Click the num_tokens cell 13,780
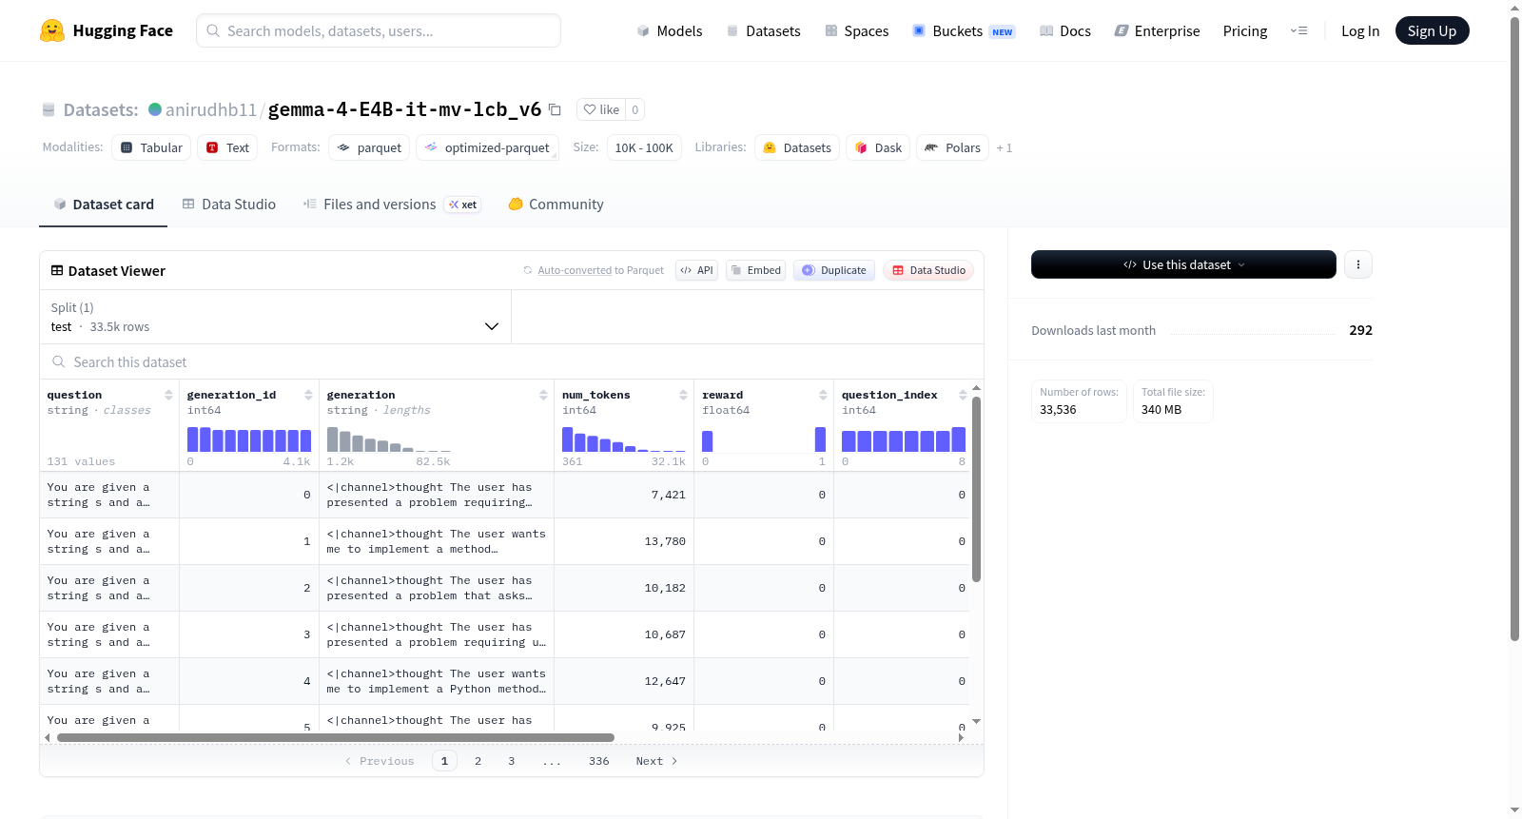Viewport: 1522px width, 819px height. [624, 541]
